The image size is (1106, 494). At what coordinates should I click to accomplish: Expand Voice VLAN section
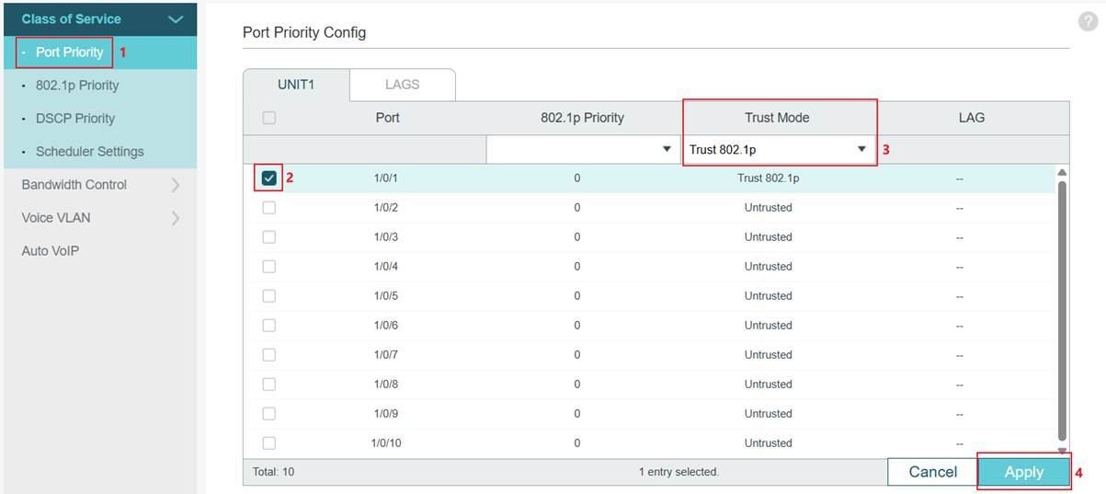(x=99, y=218)
